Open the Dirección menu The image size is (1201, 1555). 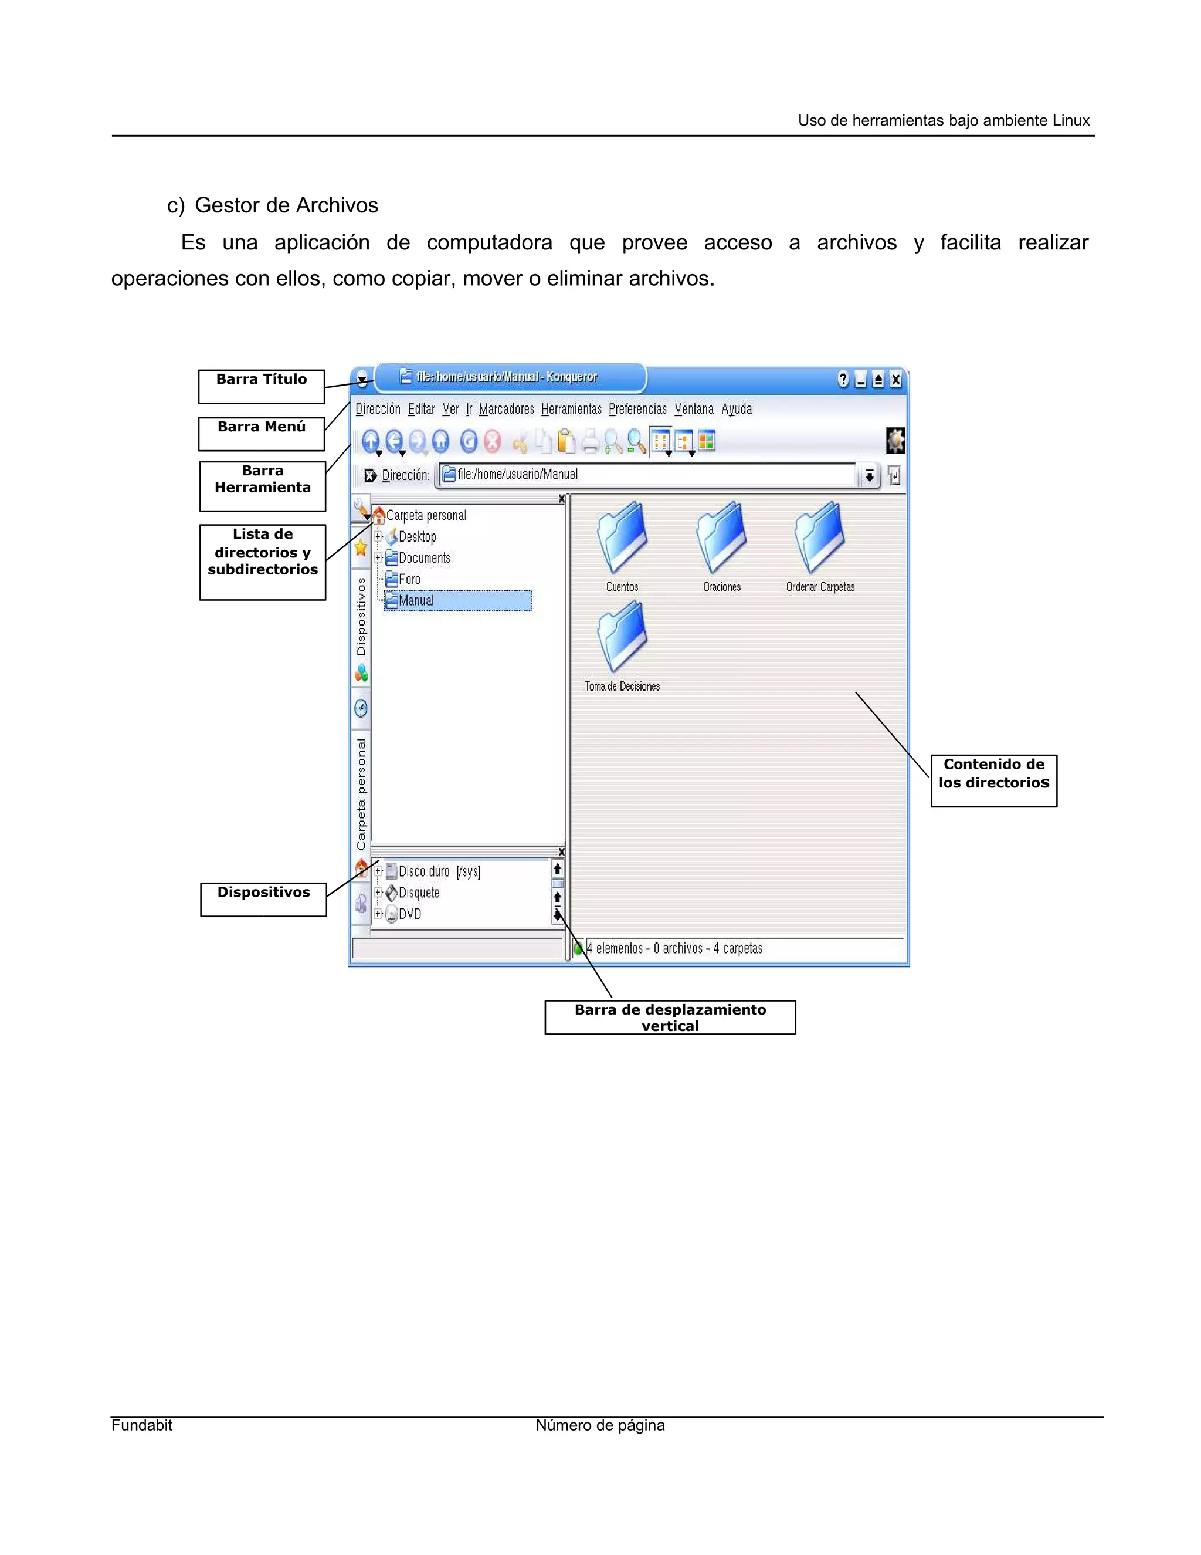(x=378, y=410)
